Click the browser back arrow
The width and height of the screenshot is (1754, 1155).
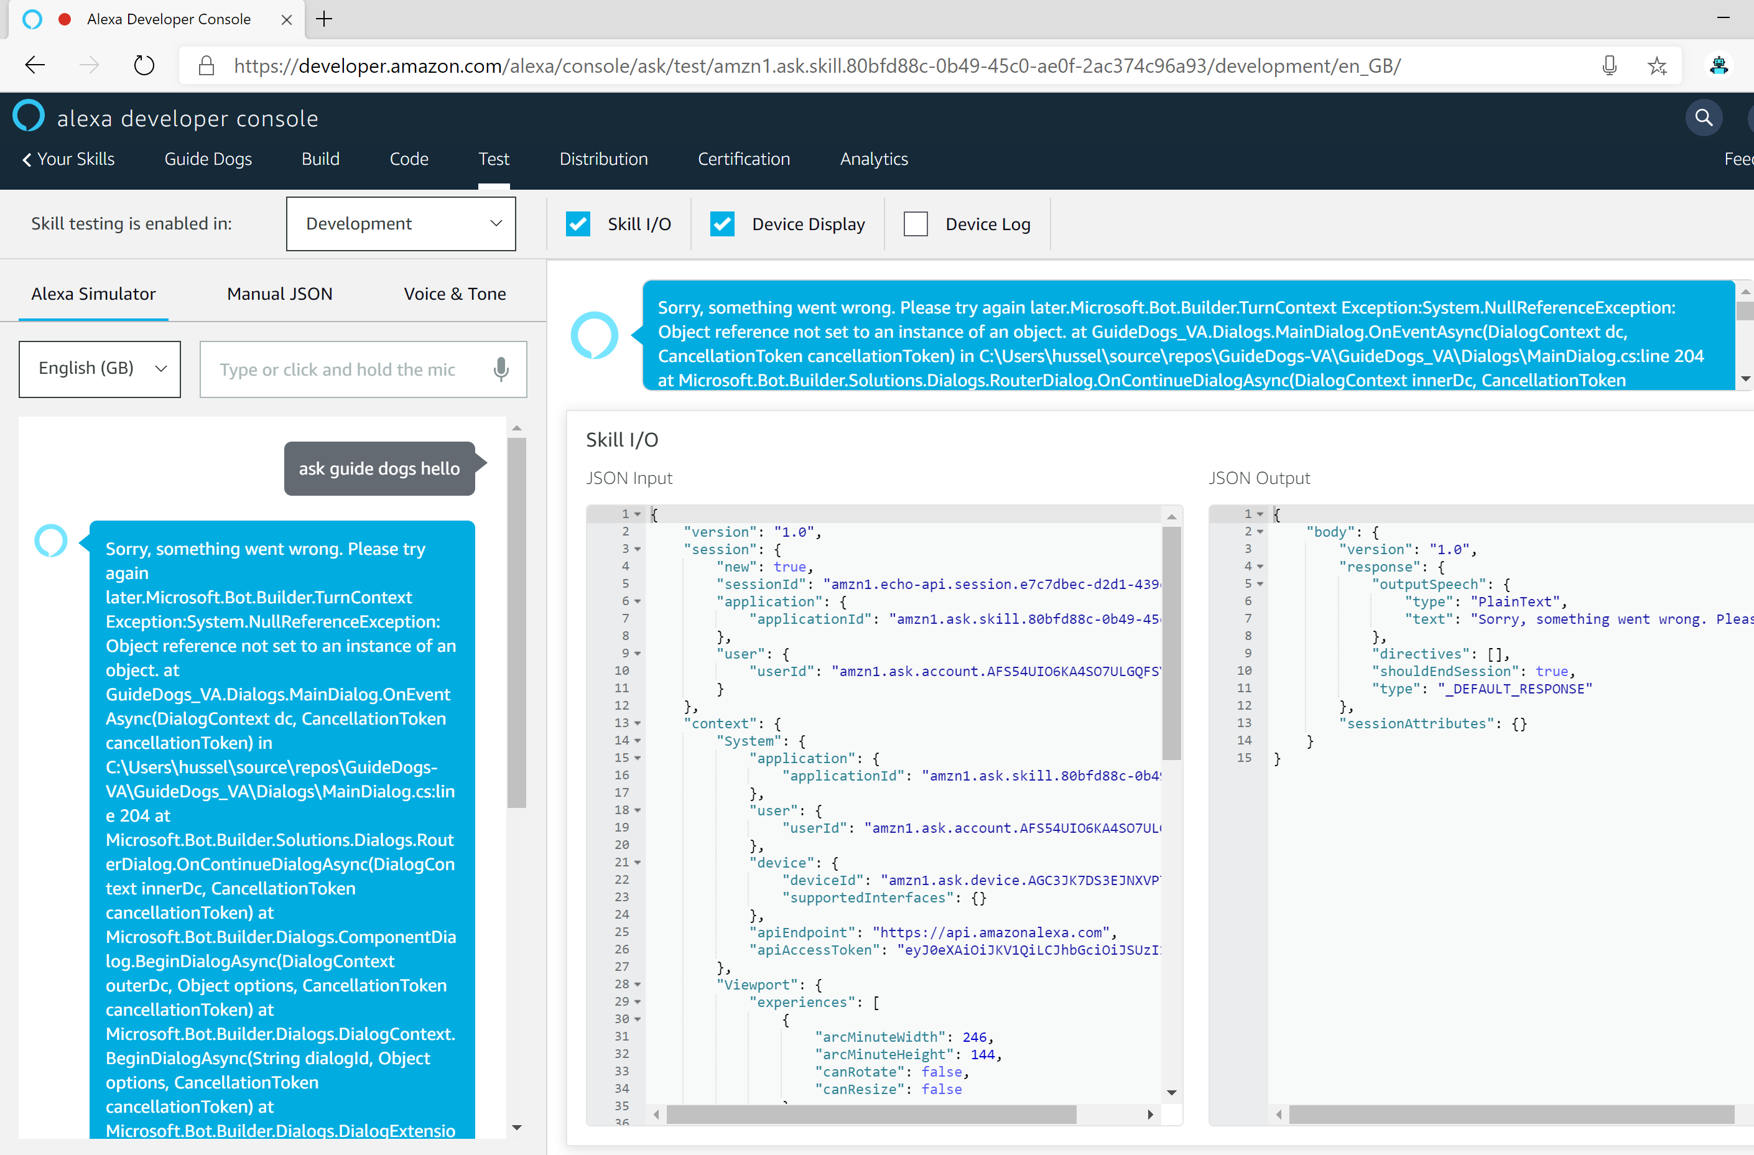click(35, 65)
